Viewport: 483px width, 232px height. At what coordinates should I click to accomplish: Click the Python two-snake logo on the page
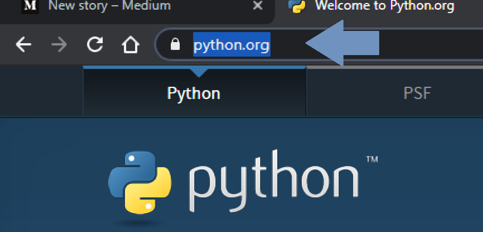[x=141, y=182]
